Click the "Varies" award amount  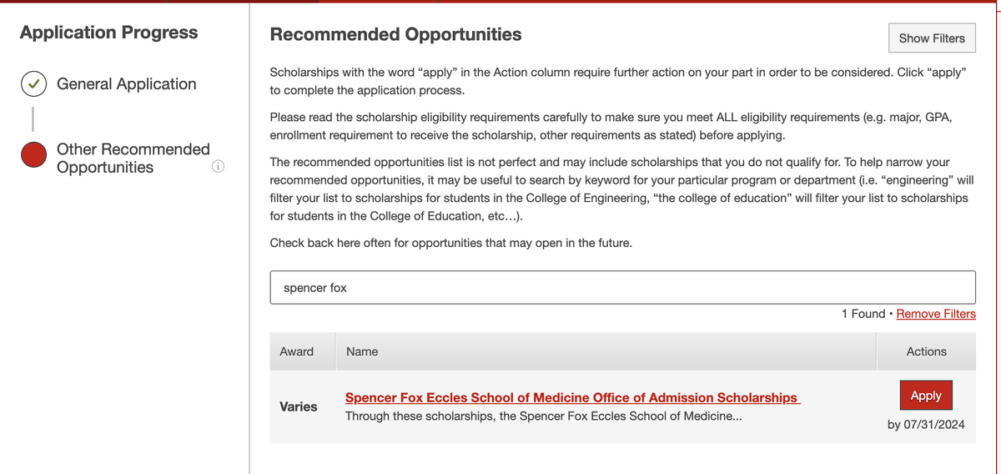pyautogui.click(x=299, y=407)
